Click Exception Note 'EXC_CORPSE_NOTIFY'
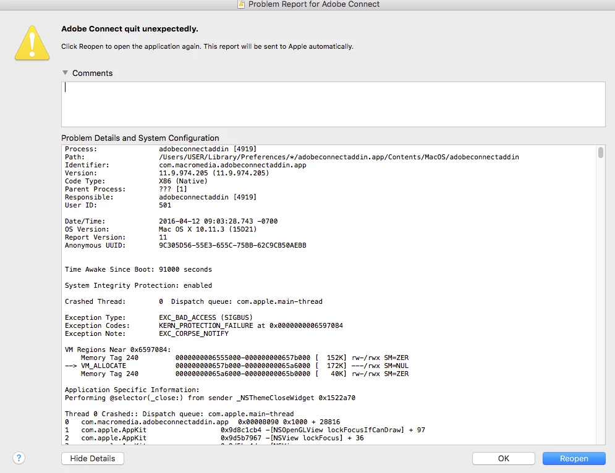Viewport: 615px width, 473px height. point(193,333)
